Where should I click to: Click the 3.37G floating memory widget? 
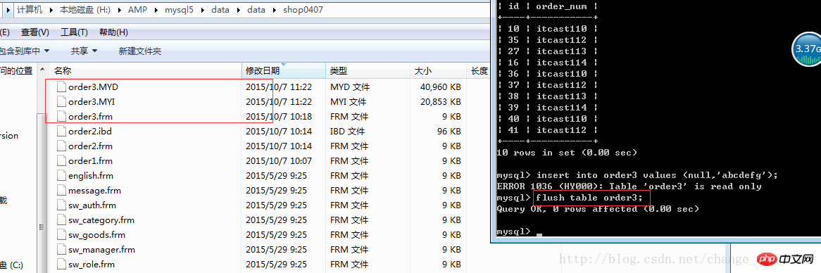click(x=806, y=50)
